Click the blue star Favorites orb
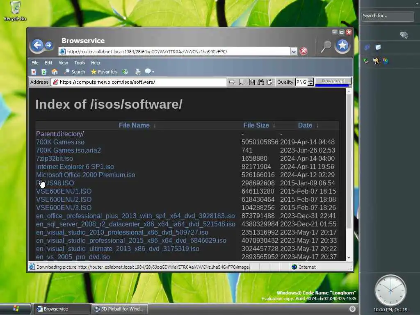 (x=342, y=46)
